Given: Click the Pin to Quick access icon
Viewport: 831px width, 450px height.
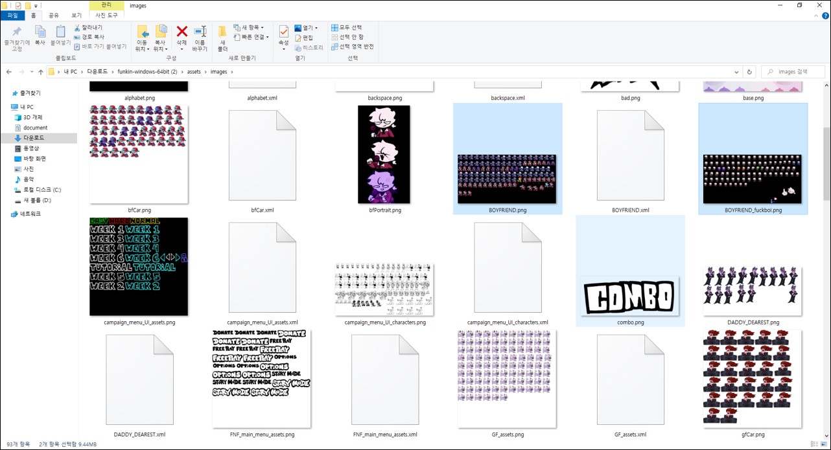Looking at the screenshot, I should tap(17, 32).
